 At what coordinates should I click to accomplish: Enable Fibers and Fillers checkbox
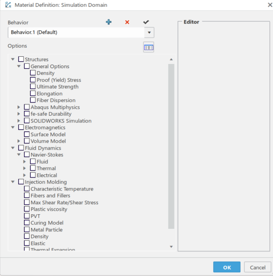(27, 195)
